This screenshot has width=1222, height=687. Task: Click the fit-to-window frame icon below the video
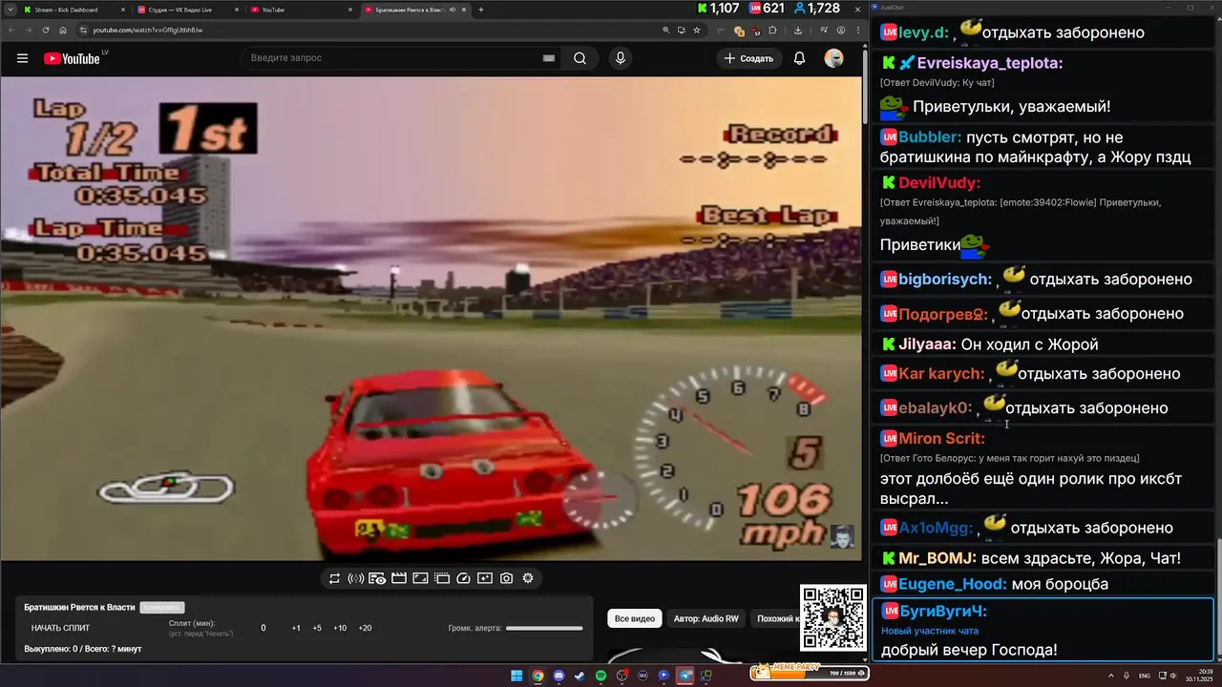420,578
